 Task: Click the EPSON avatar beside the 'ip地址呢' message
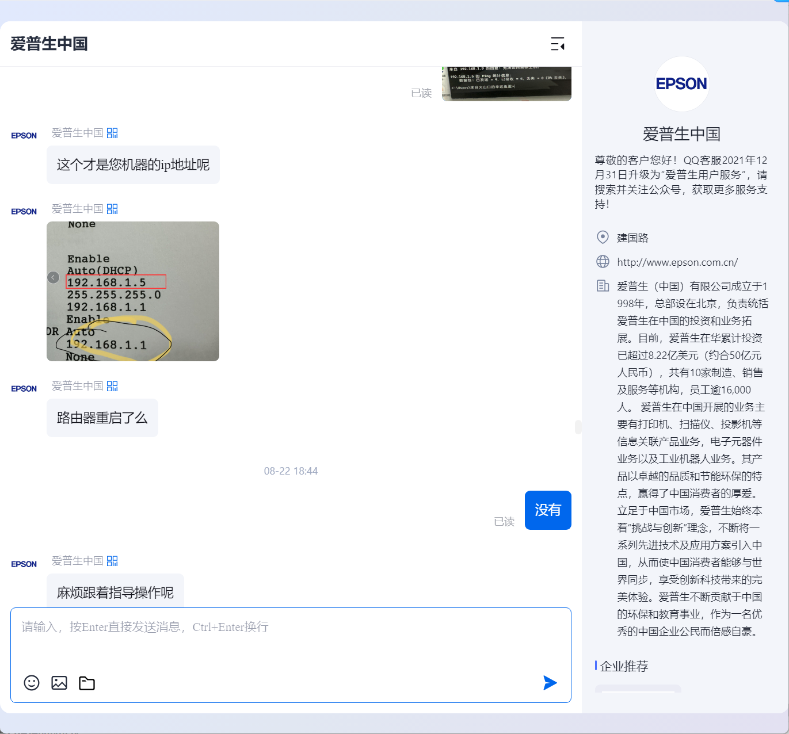(24, 136)
